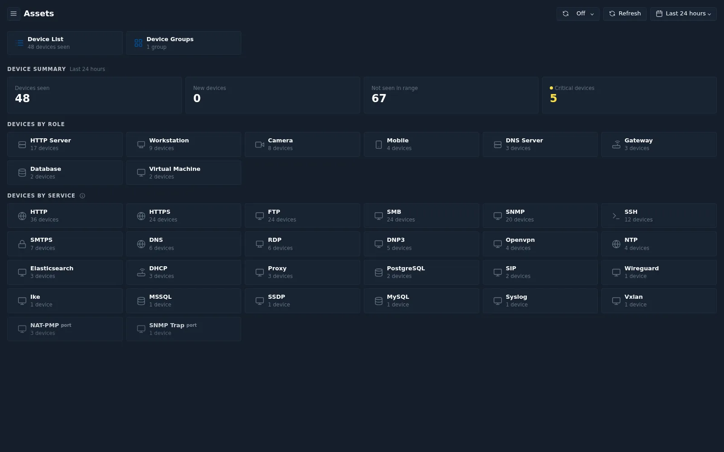Image resolution: width=724 pixels, height=452 pixels.
Task: Open the RDP service card
Action: pyautogui.click(x=302, y=244)
